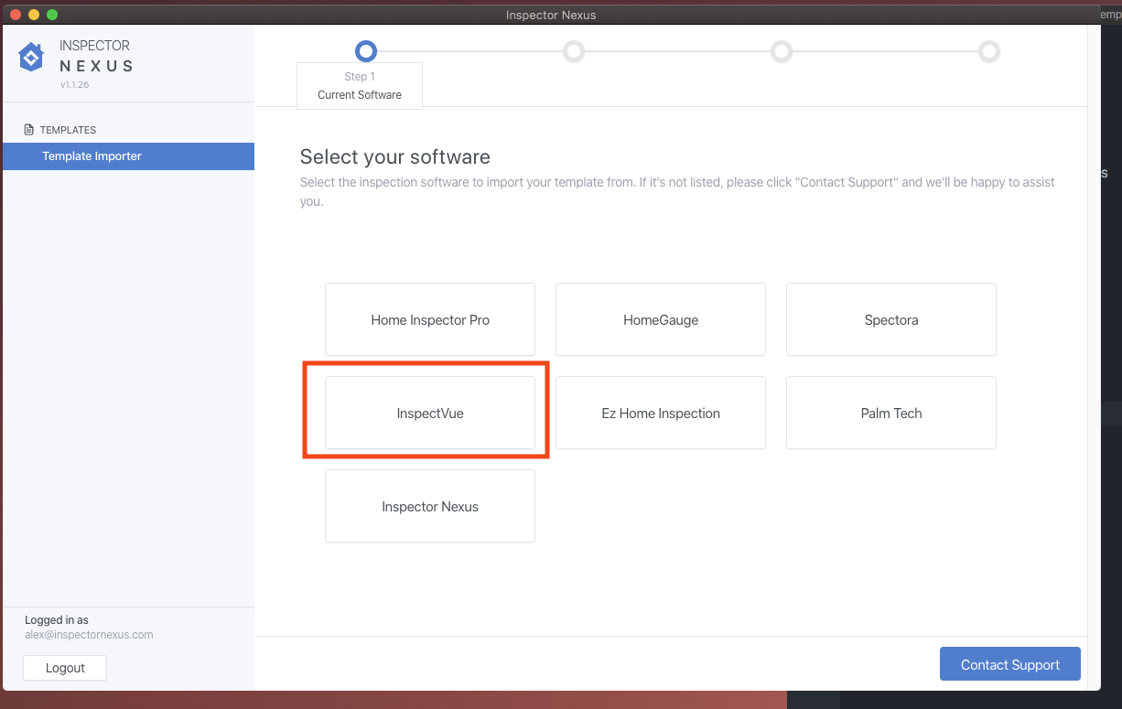
Task: Click the yellow minimize window button
Action: (x=34, y=15)
